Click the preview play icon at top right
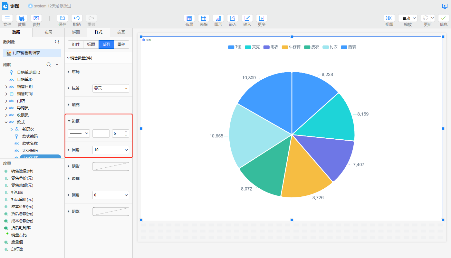 [445, 6]
